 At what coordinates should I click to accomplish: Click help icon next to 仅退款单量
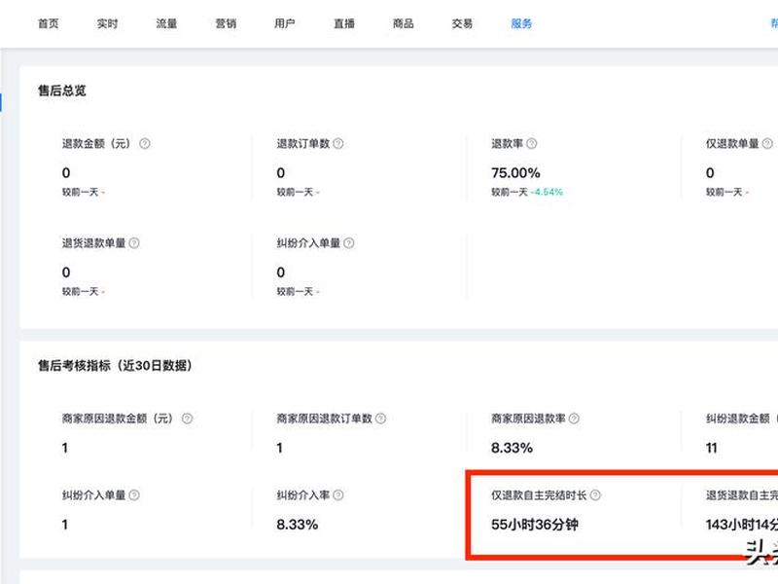point(767,143)
